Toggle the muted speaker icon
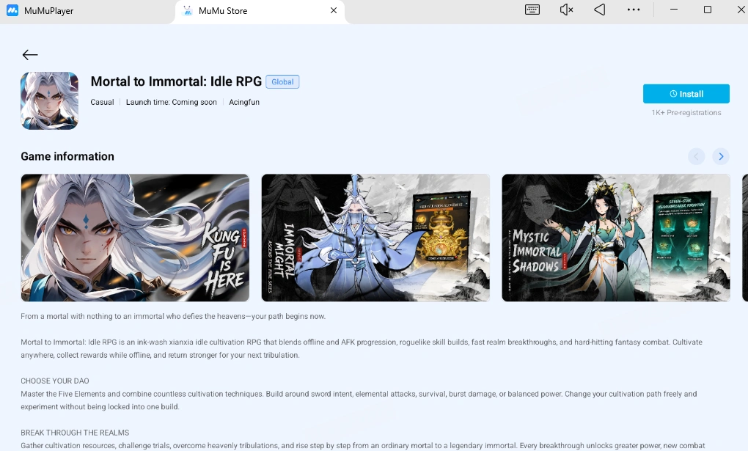 (x=566, y=10)
